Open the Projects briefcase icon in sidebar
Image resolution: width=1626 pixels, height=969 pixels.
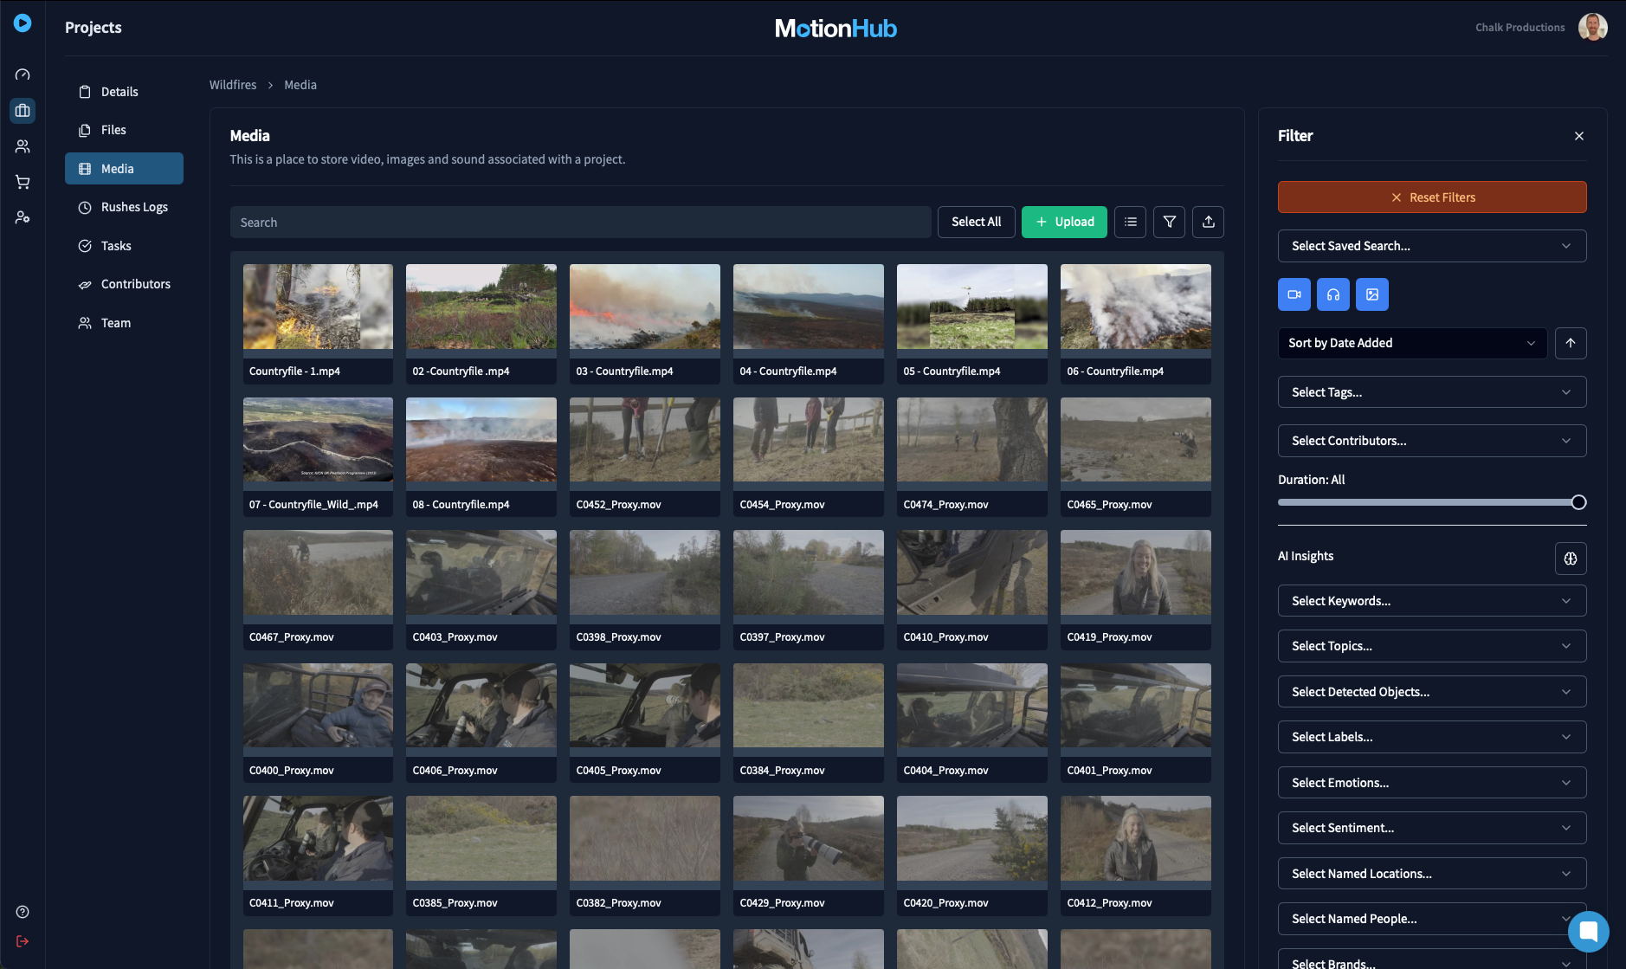(23, 110)
